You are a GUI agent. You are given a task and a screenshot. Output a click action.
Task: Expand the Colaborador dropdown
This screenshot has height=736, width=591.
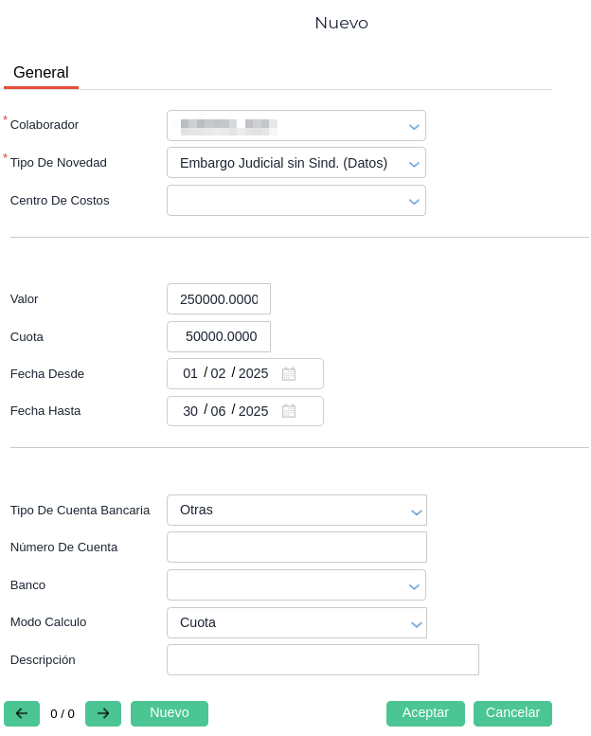coord(414,126)
